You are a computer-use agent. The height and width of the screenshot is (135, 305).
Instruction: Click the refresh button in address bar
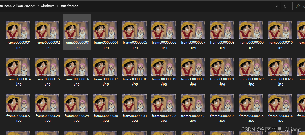(x=285, y=6)
